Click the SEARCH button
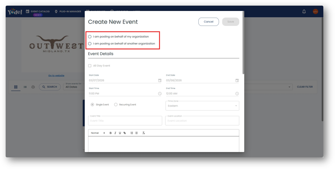The image size is (335, 169). pyautogui.click(x=50, y=87)
